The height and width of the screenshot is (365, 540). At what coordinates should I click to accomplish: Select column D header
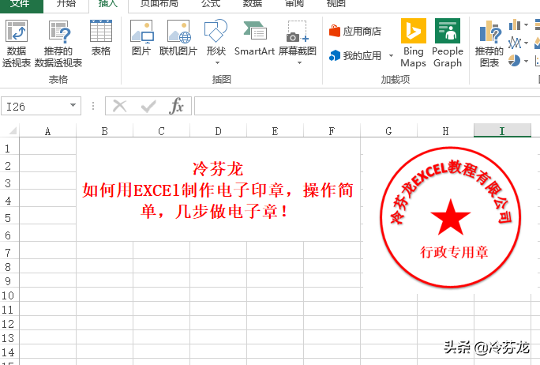[x=218, y=131]
